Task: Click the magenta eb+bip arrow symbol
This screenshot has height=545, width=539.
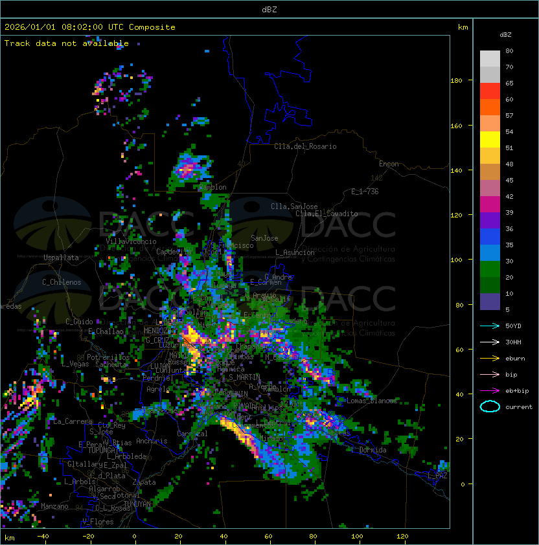Action: click(490, 391)
